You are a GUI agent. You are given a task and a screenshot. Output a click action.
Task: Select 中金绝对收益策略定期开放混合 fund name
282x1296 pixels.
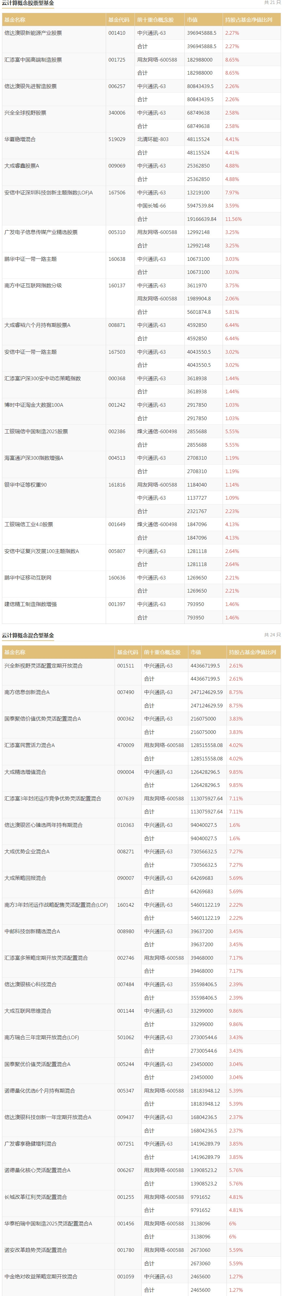pos(41,1276)
